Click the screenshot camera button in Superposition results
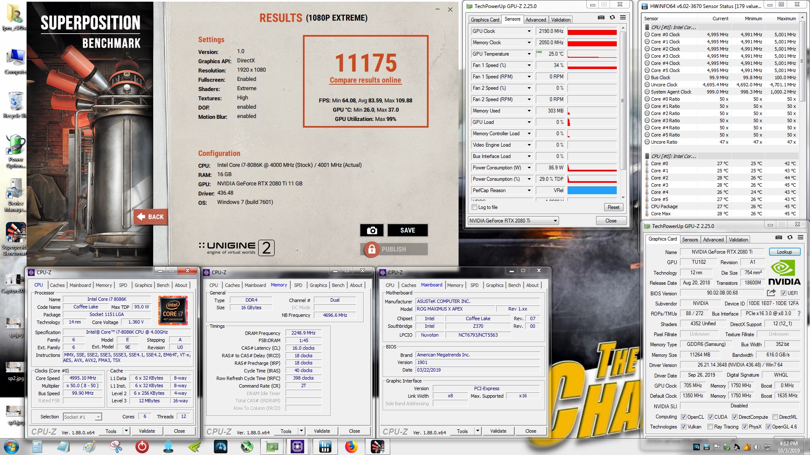This screenshot has height=455, width=810. tap(372, 230)
